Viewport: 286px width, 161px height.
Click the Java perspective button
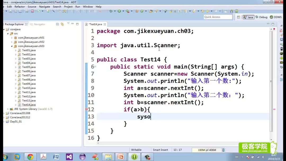point(248,17)
